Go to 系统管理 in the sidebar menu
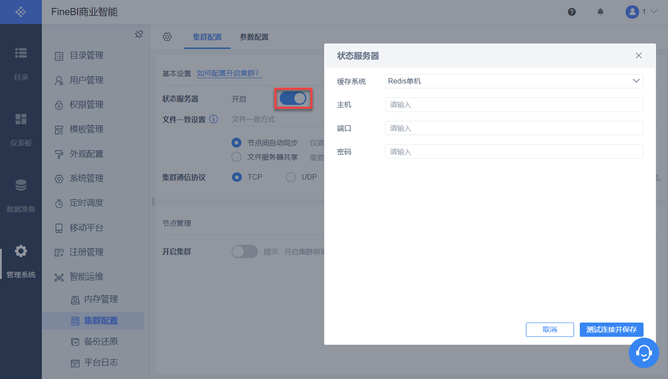 [86, 178]
